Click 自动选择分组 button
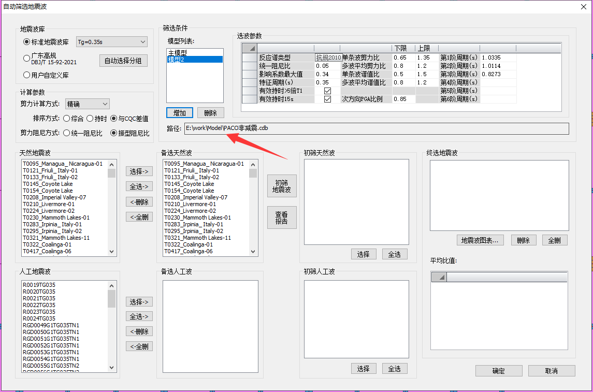593x392 pixels. [123, 61]
